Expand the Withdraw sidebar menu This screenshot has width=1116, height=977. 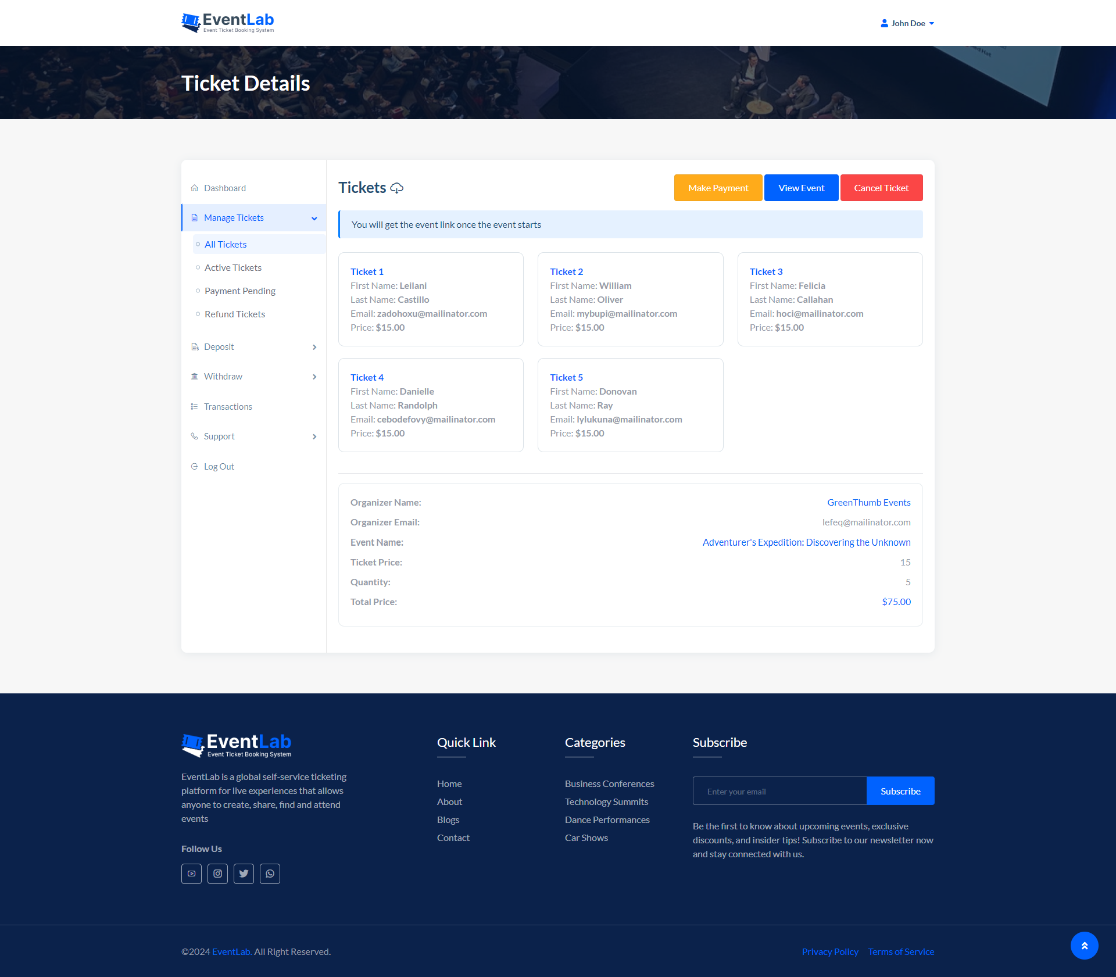click(314, 377)
